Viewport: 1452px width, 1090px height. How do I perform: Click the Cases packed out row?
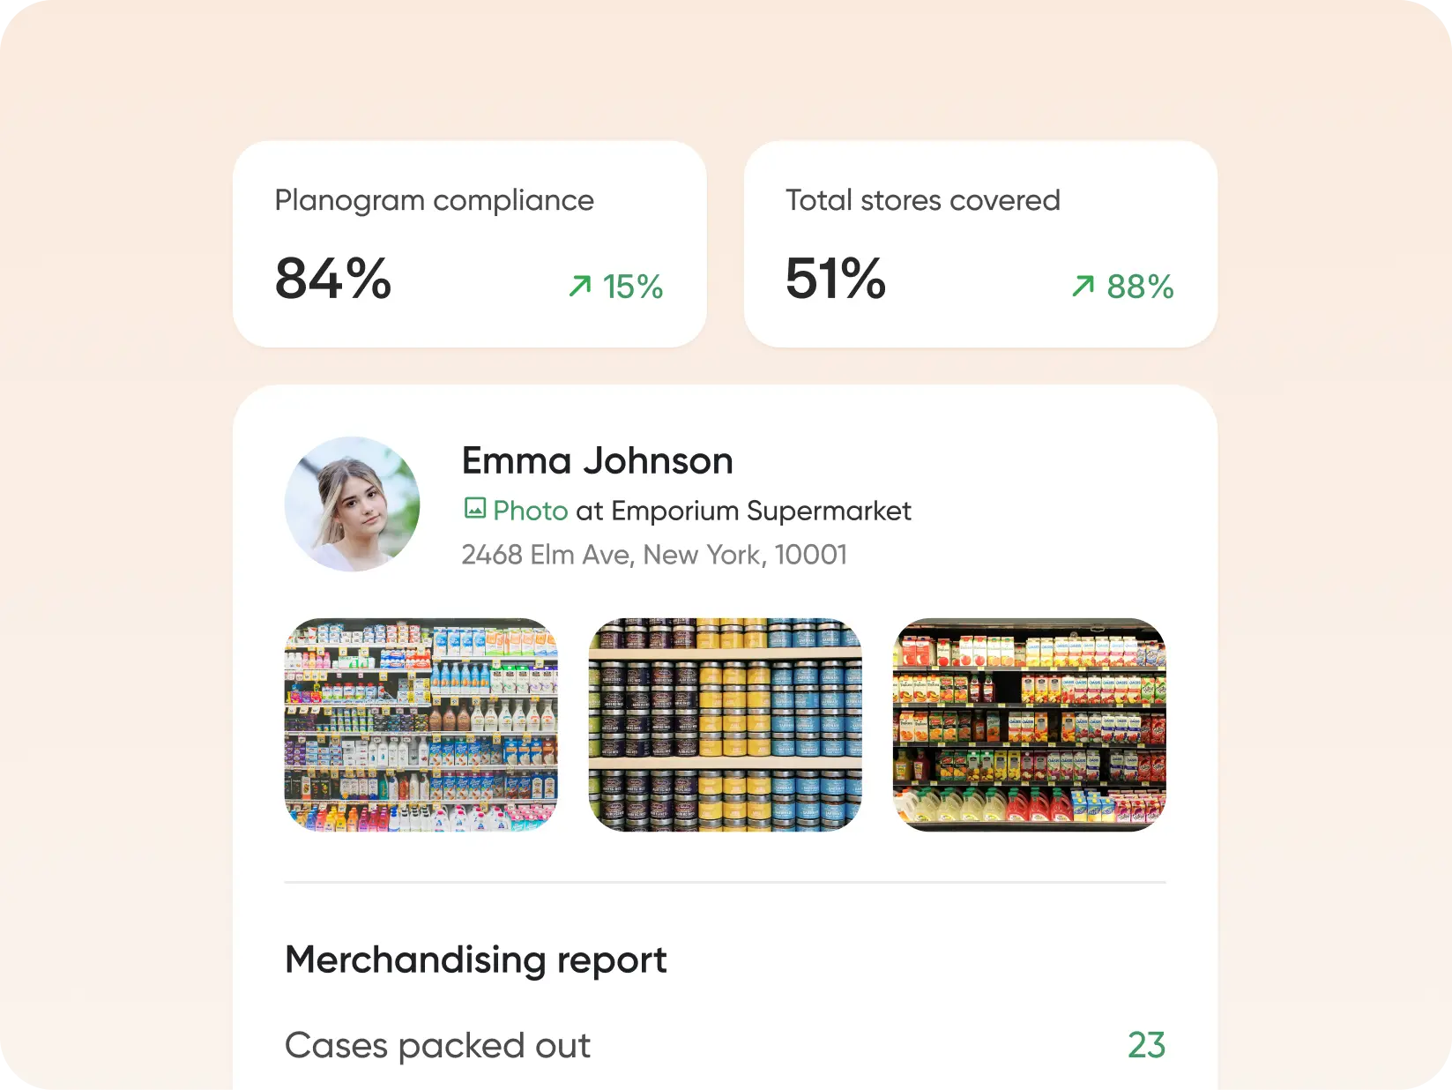pos(437,1045)
